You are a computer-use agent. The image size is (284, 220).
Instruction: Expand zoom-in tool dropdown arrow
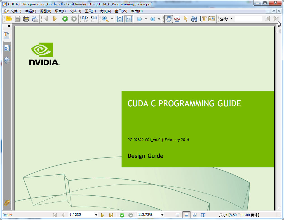pos(112,19)
